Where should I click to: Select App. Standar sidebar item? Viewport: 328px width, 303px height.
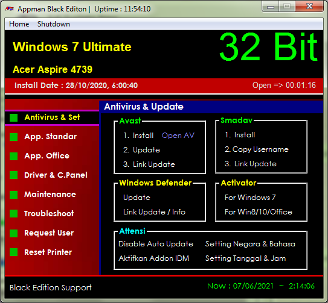point(50,137)
